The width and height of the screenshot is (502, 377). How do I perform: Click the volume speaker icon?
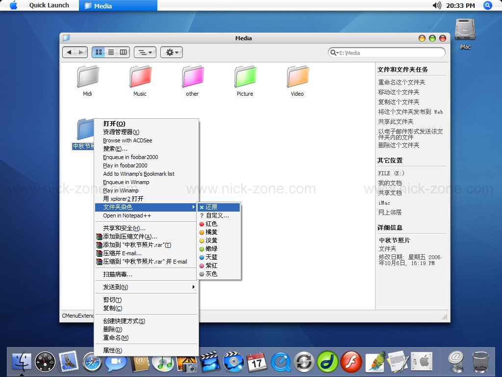pyautogui.click(x=437, y=5)
